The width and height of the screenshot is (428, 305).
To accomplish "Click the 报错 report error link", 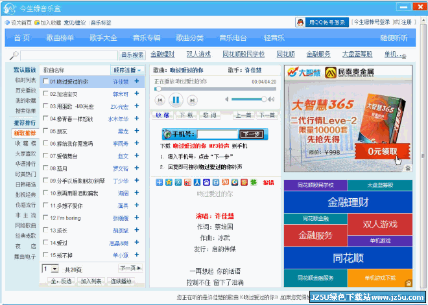I will [x=268, y=183].
